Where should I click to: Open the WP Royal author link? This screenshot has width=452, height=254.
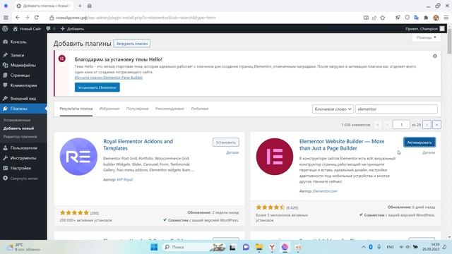(x=125, y=179)
